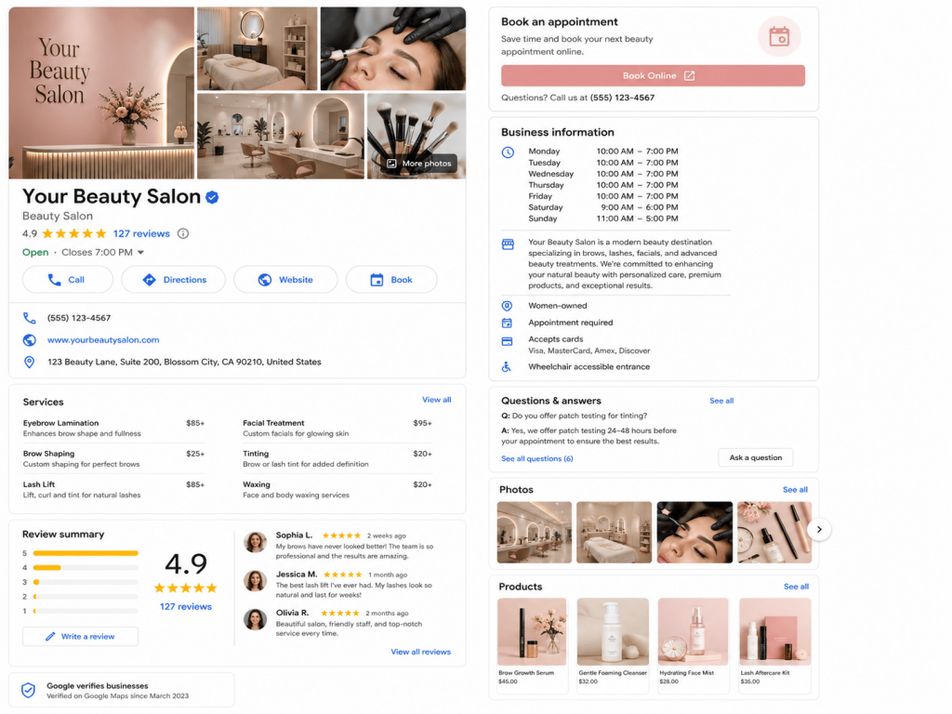The height and width of the screenshot is (714, 952).
Task: Open the cosmetics flat-lay thumbnail in Photos
Action: [774, 533]
